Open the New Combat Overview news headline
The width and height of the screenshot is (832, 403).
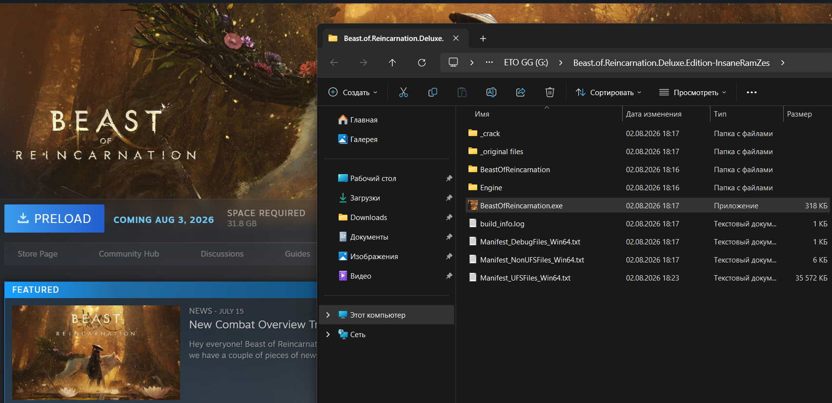253,324
